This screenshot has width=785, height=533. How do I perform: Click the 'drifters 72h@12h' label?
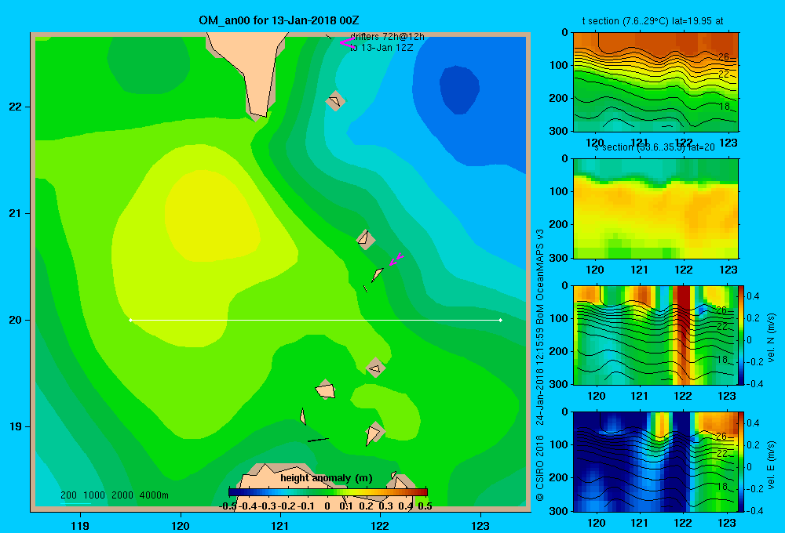coord(387,37)
